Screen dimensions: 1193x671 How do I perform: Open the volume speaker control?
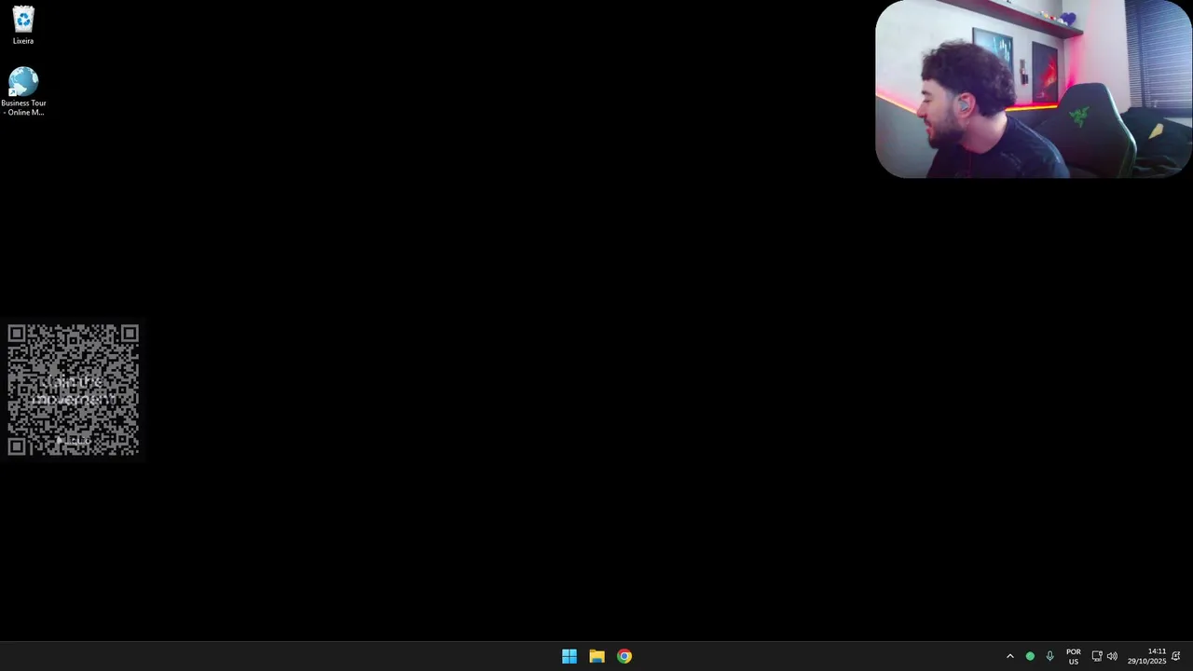click(x=1112, y=656)
